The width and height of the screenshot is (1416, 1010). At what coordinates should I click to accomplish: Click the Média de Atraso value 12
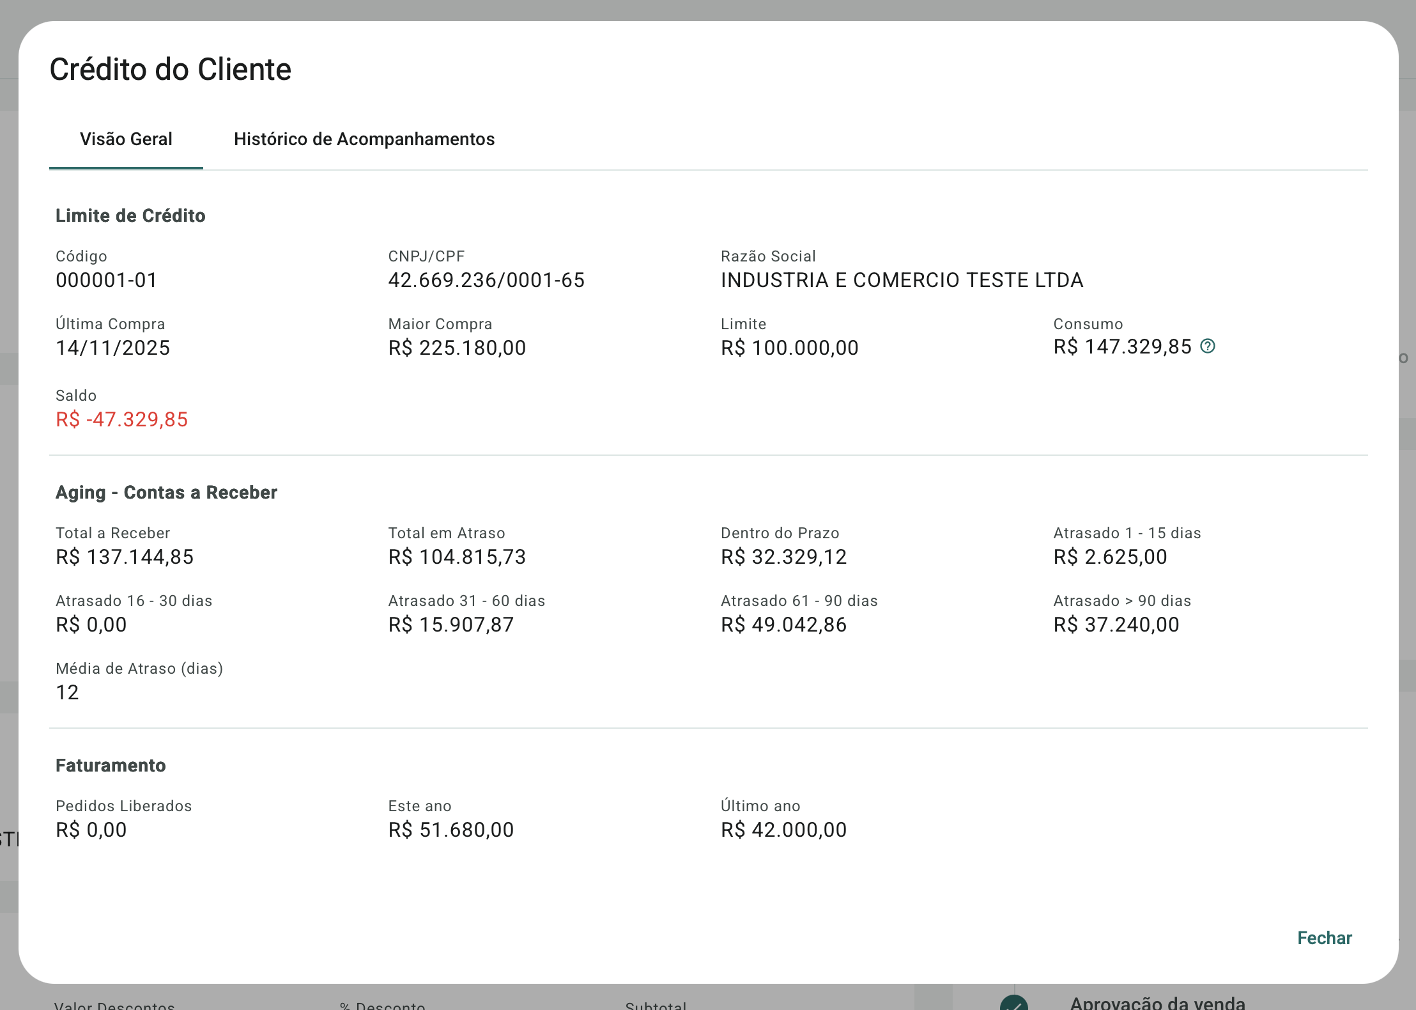(x=67, y=692)
